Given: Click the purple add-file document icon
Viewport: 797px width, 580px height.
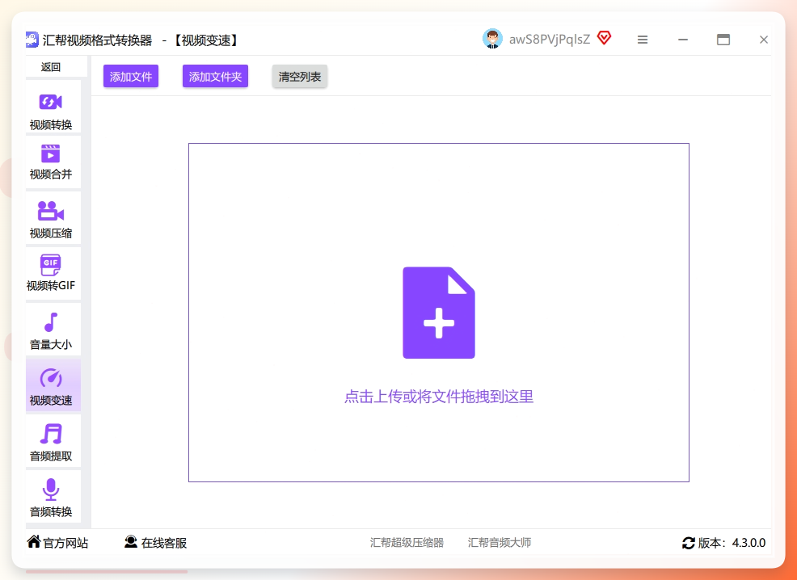Looking at the screenshot, I should [x=439, y=313].
